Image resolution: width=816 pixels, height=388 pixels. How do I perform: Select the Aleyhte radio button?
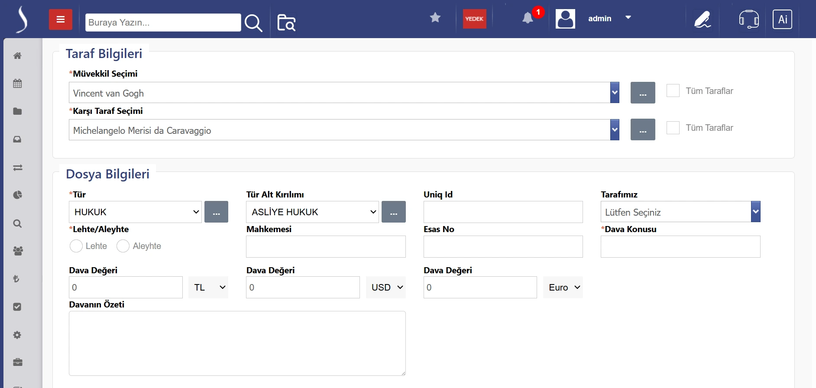tap(123, 246)
